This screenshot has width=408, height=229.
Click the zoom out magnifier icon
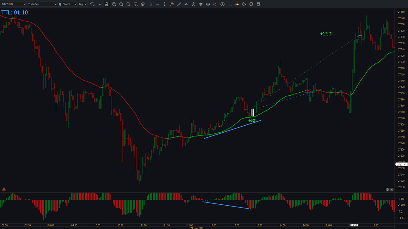pyautogui.click(x=128, y=4)
